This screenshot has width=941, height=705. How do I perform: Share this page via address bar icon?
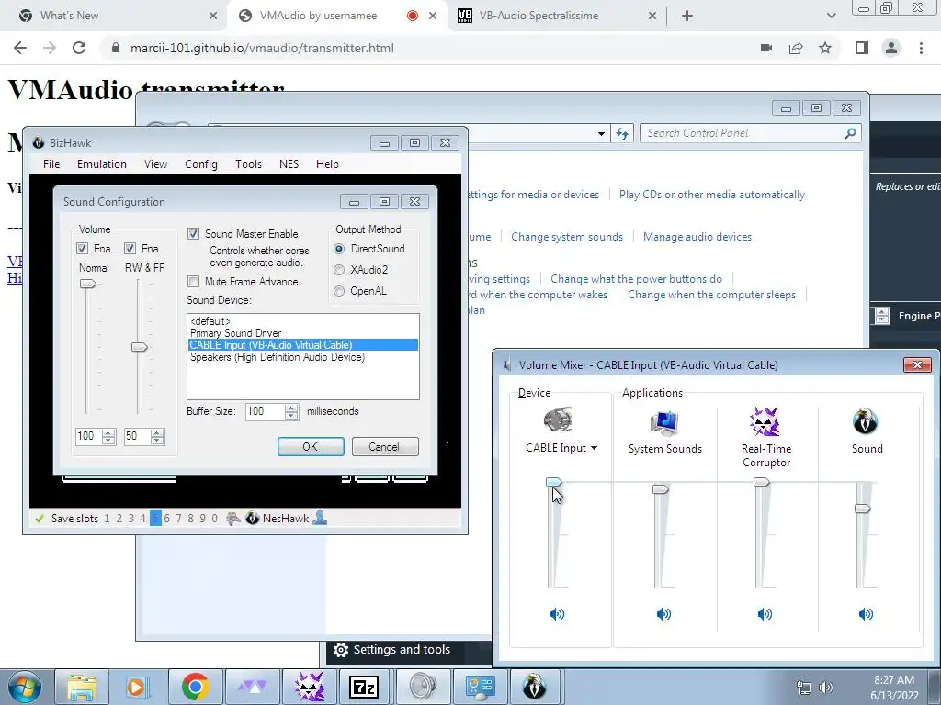796,48
